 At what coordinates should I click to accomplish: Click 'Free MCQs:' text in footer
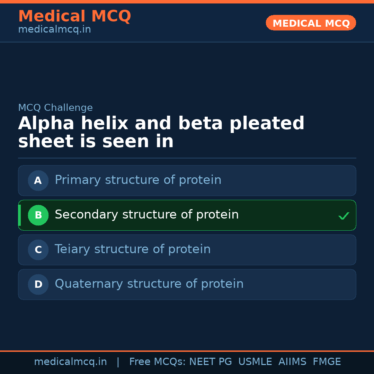point(158,362)
